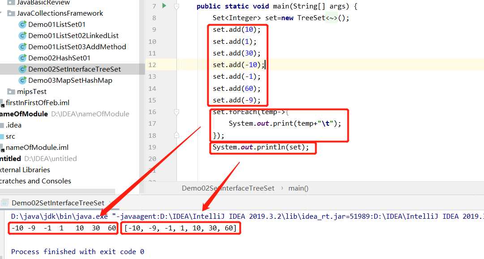
Task: Select the JavaBasicReview package
Action: pyautogui.click(x=43, y=3)
